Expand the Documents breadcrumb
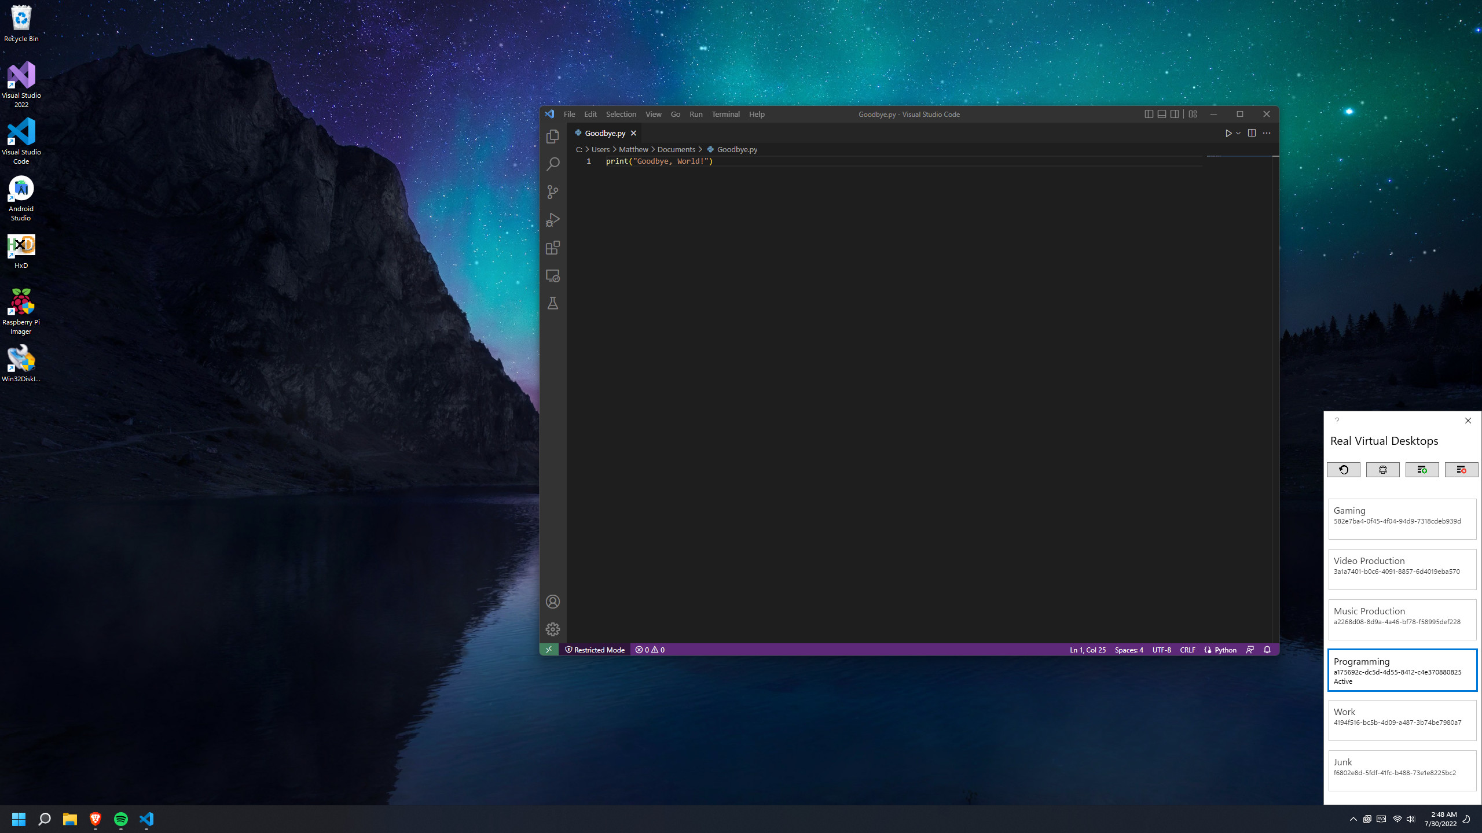 tap(676, 149)
